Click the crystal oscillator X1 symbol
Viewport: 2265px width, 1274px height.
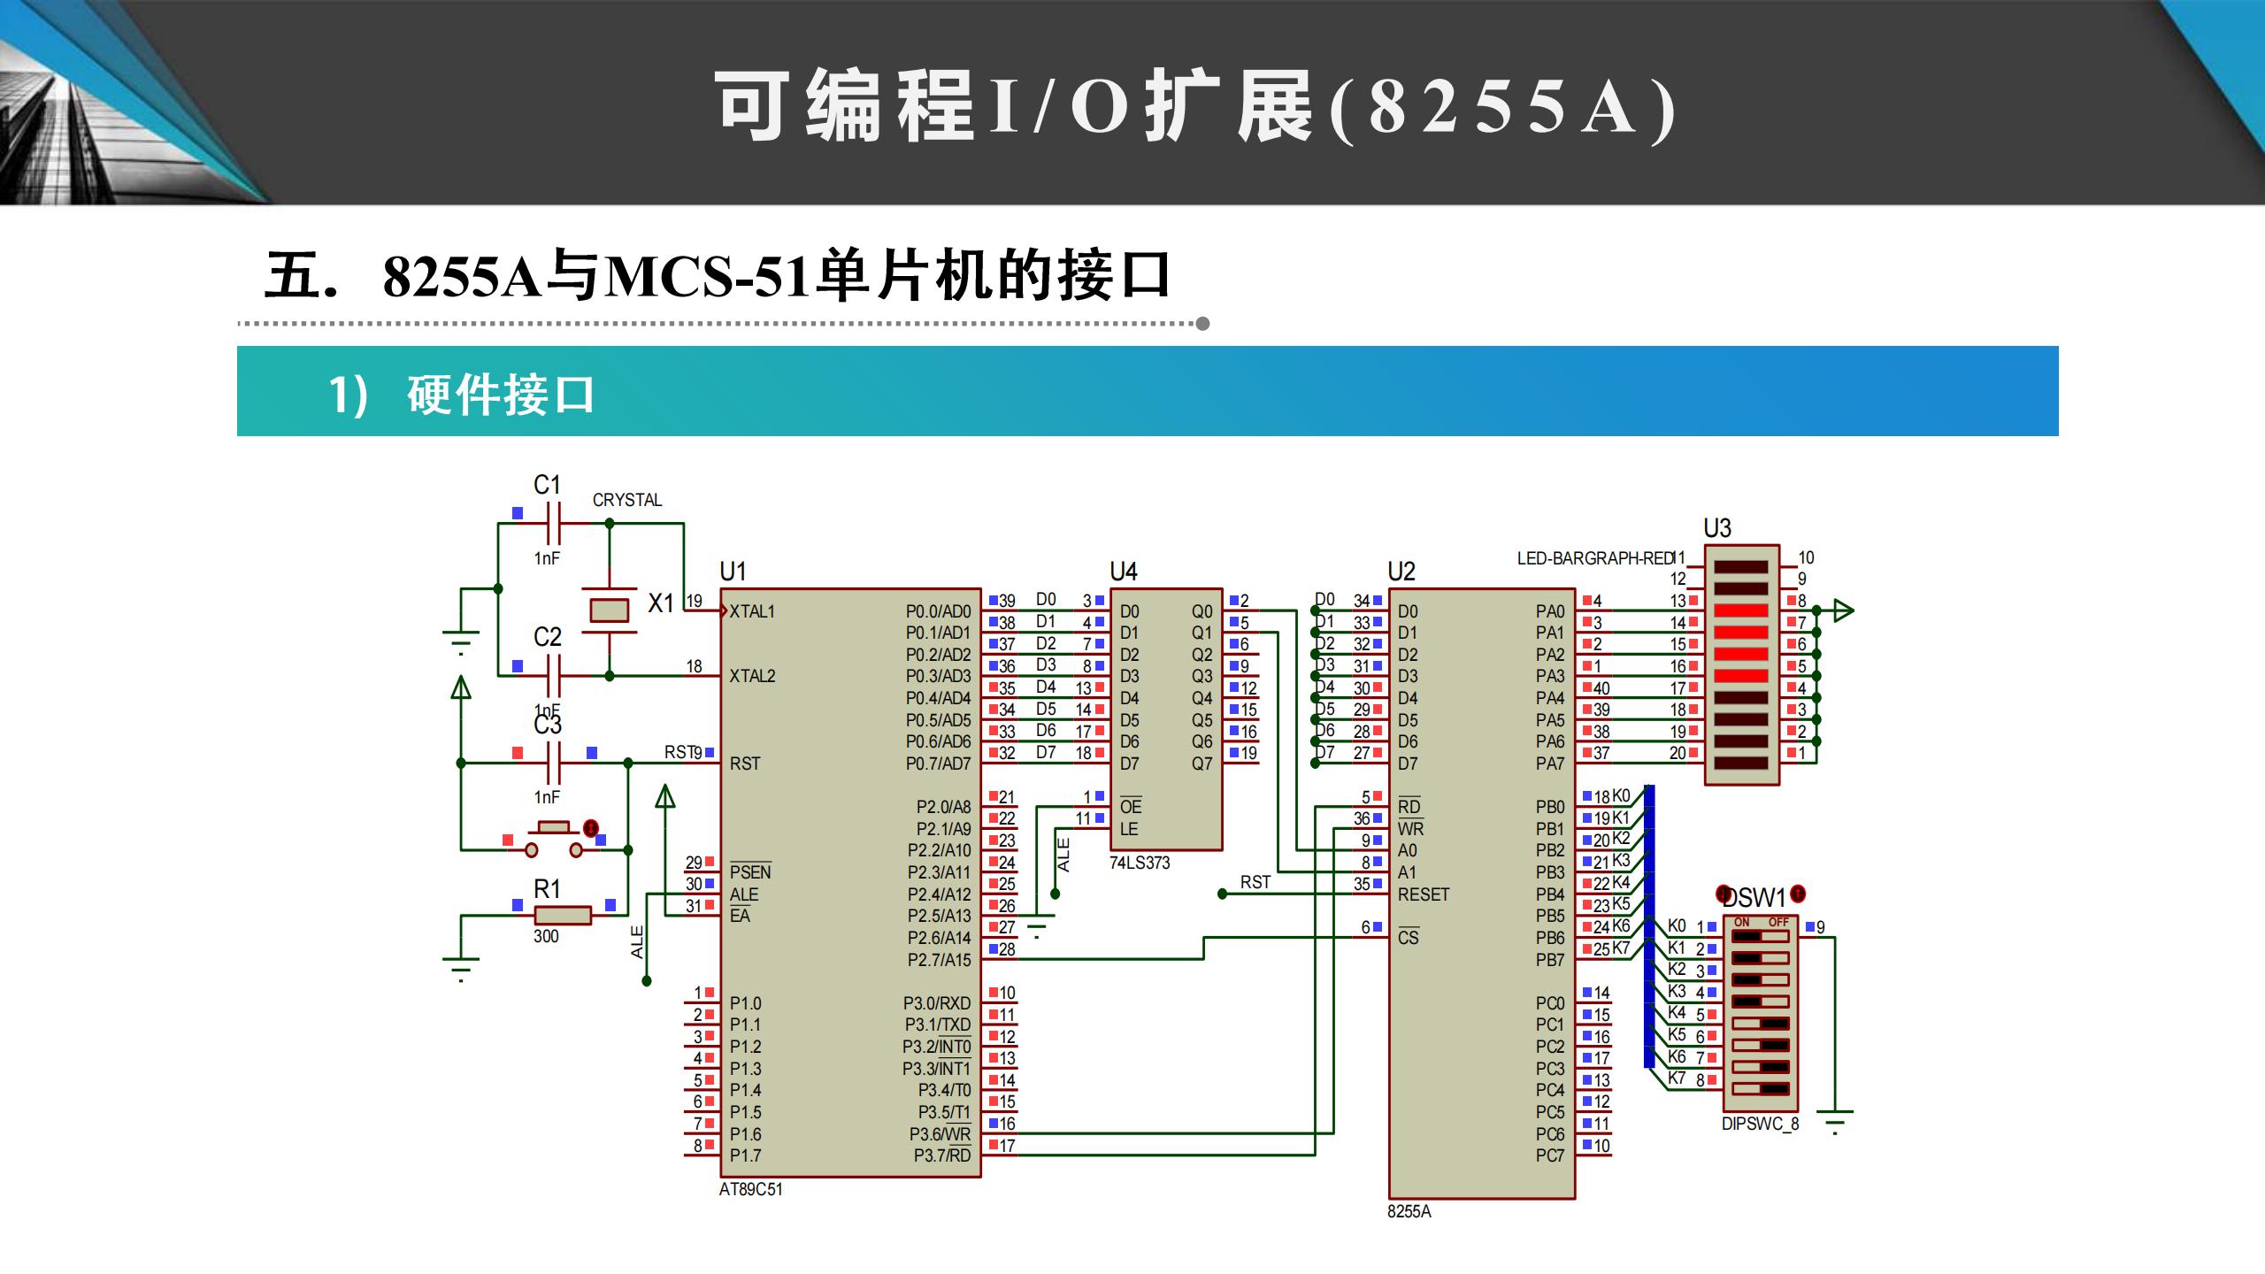pyautogui.click(x=609, y=610)
